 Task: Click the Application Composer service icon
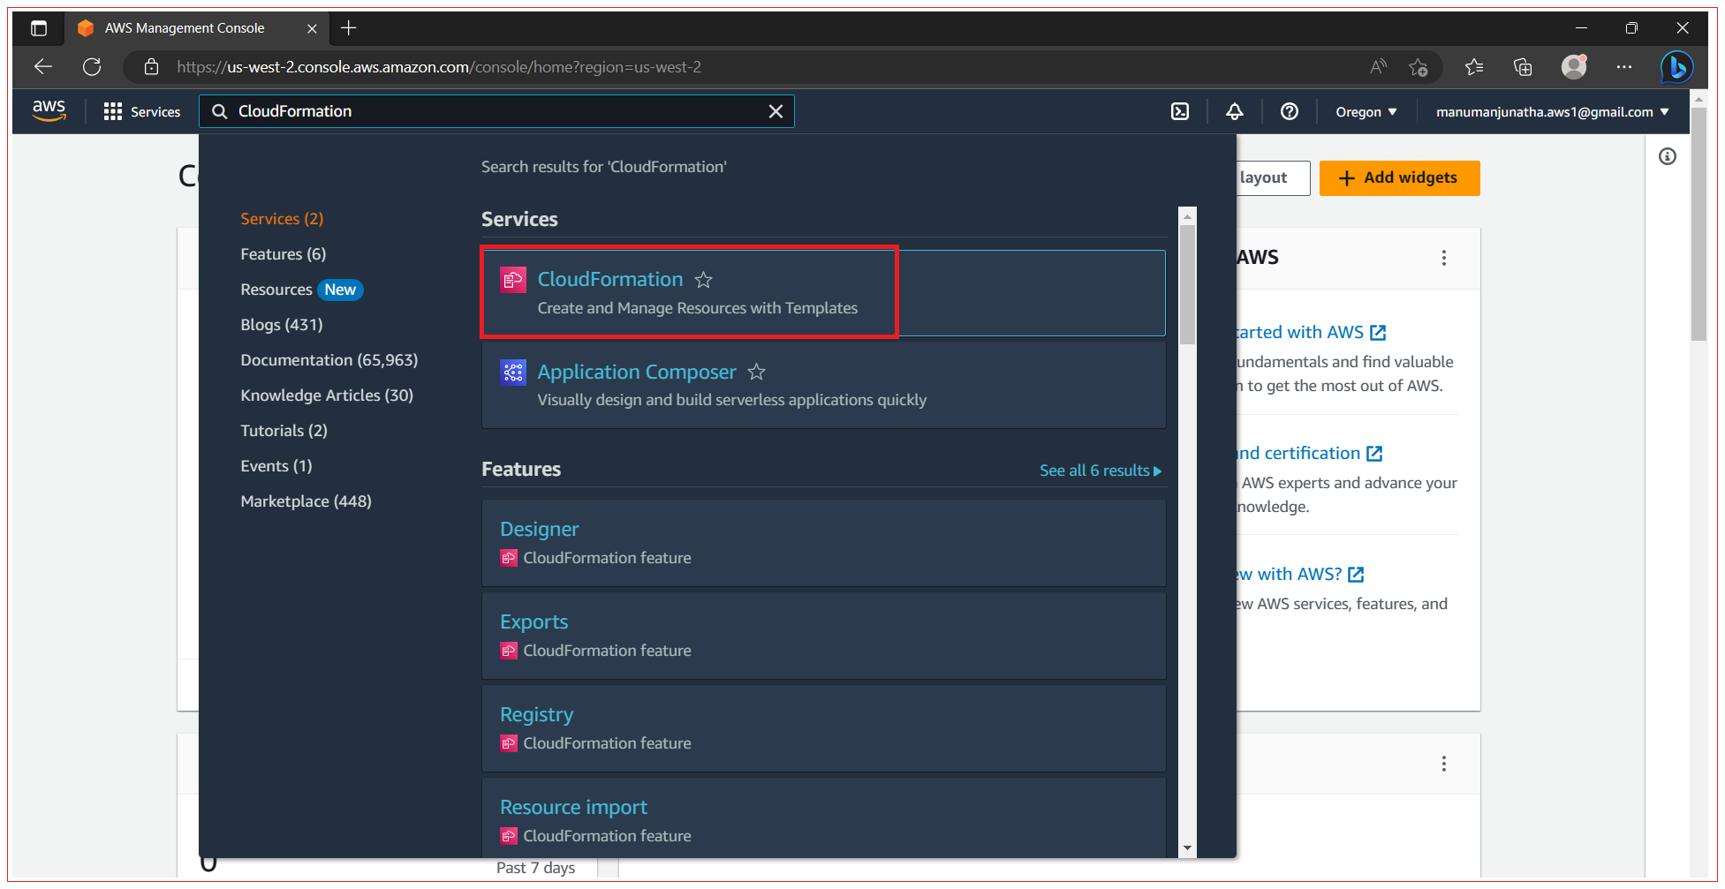pyautogui.click(x=513, y=372)
